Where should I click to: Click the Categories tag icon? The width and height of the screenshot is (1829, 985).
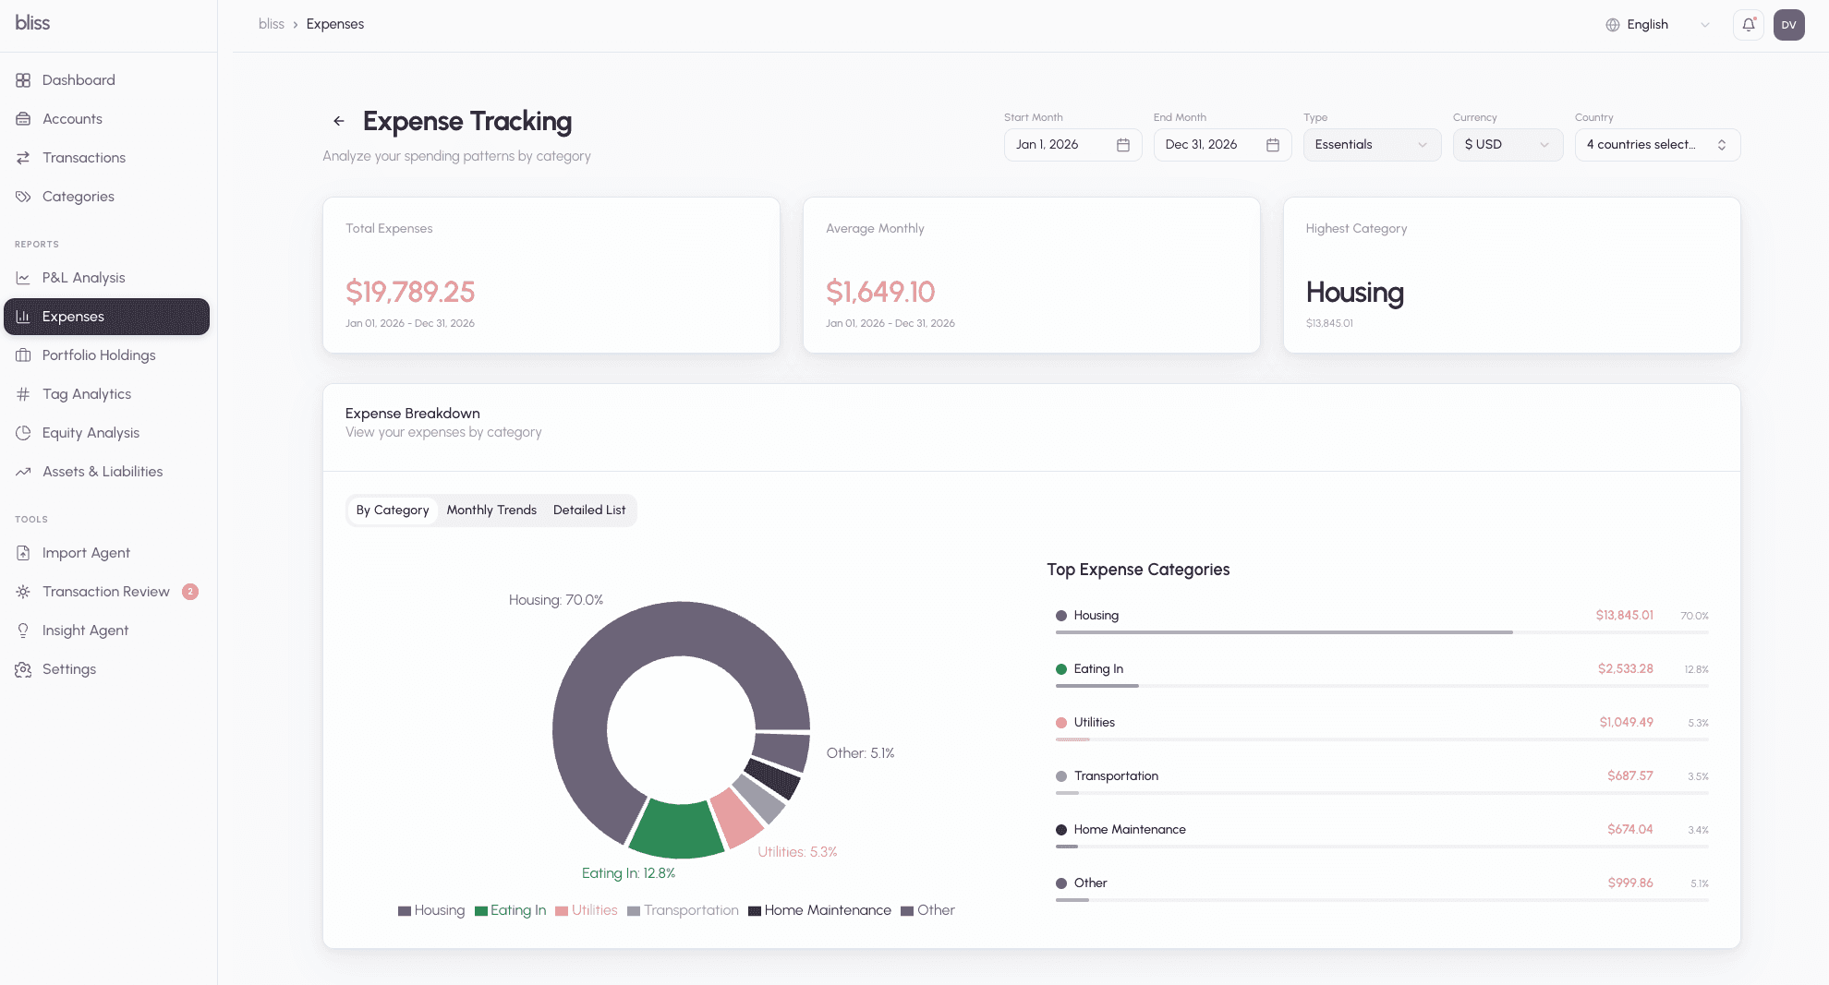point(23,196)
